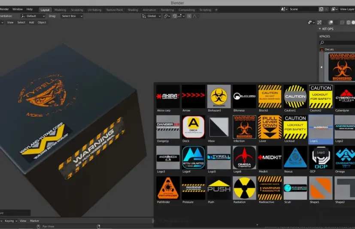The width and height of the screenshot is (355, 229).
Task: Toggle viewport overlays
Action: 331,22
